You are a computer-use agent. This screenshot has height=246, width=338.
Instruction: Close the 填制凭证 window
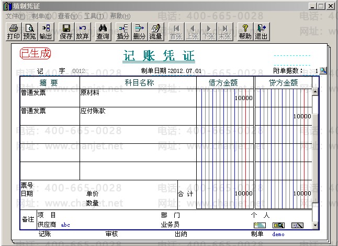331,6
